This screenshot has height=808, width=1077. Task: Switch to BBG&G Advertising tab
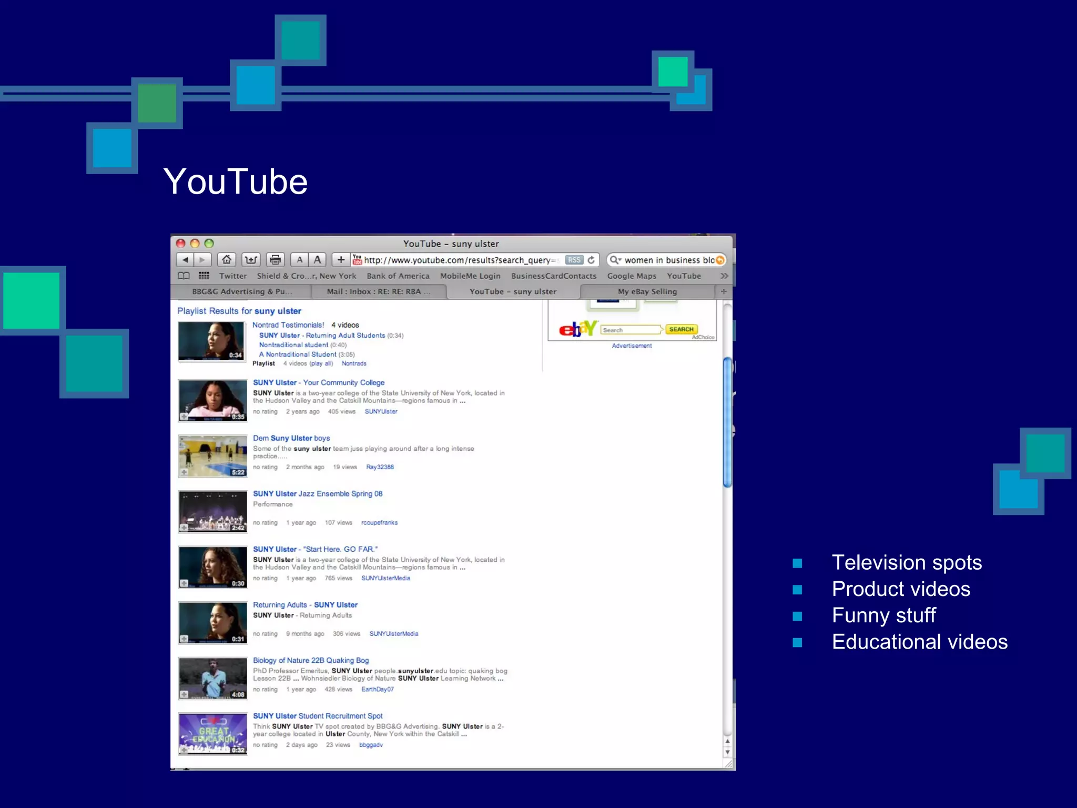point(242,291)
